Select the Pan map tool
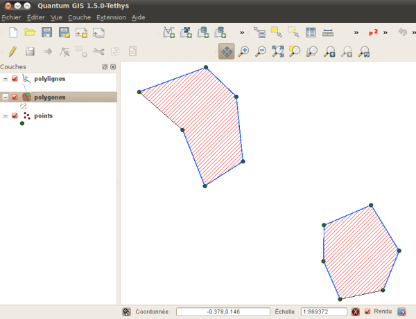This screenshot has height=319, width=416. click(x=227, y=51)
